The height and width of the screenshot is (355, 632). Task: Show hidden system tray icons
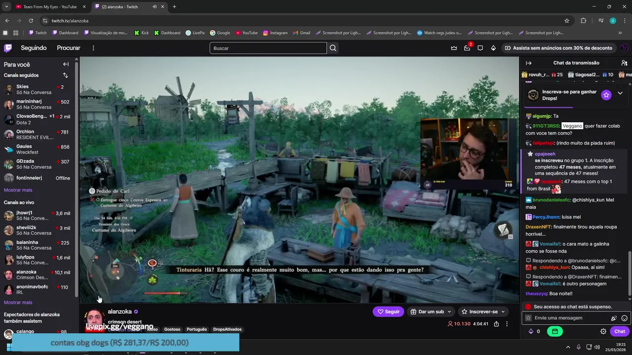click(x=568, y=347)
